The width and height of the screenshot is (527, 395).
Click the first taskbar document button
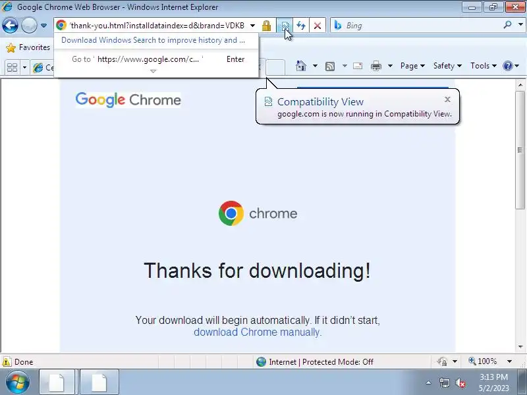(57, 382)
